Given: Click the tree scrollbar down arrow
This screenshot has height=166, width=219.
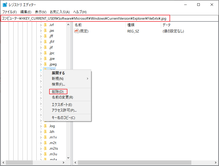Looking at the screenshot, I should click(68, 158).
